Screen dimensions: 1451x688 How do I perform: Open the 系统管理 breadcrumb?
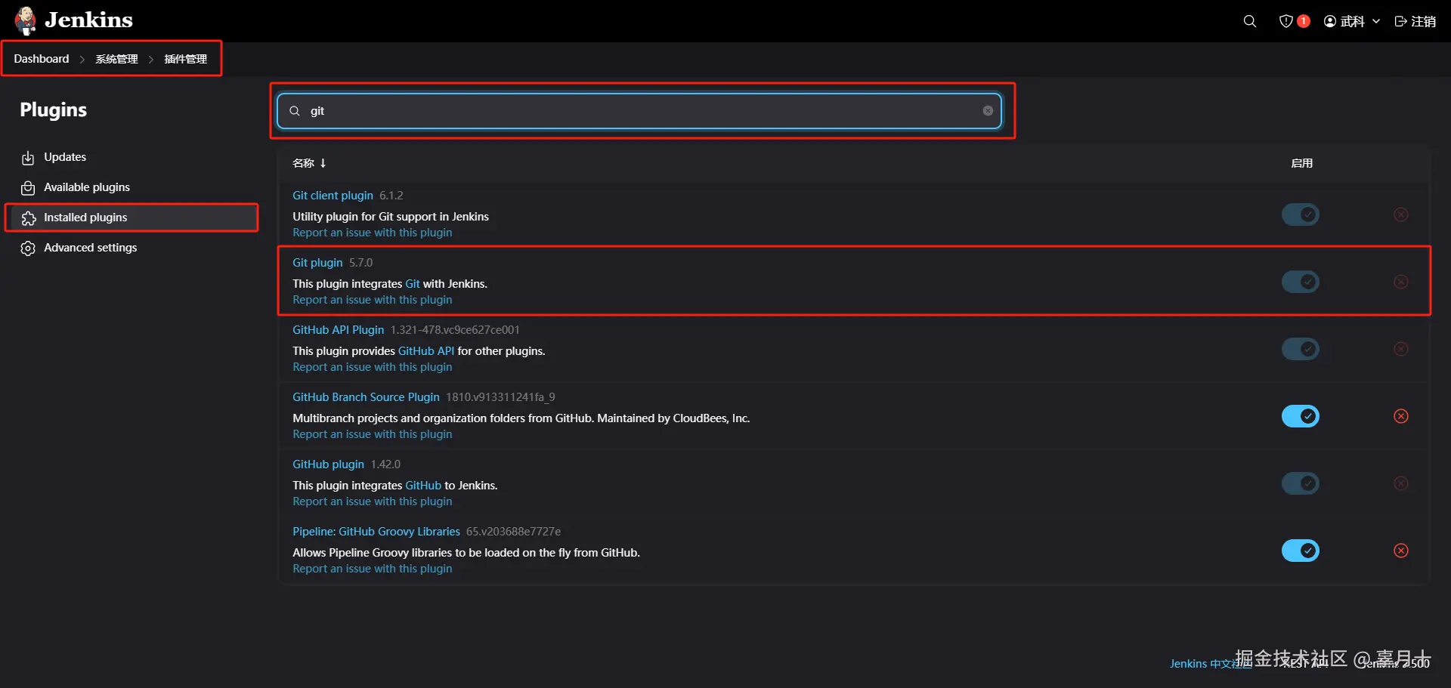(116, 59)
